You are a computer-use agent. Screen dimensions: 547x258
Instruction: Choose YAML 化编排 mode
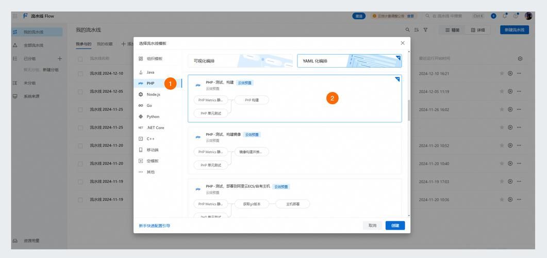click(349, 61)
